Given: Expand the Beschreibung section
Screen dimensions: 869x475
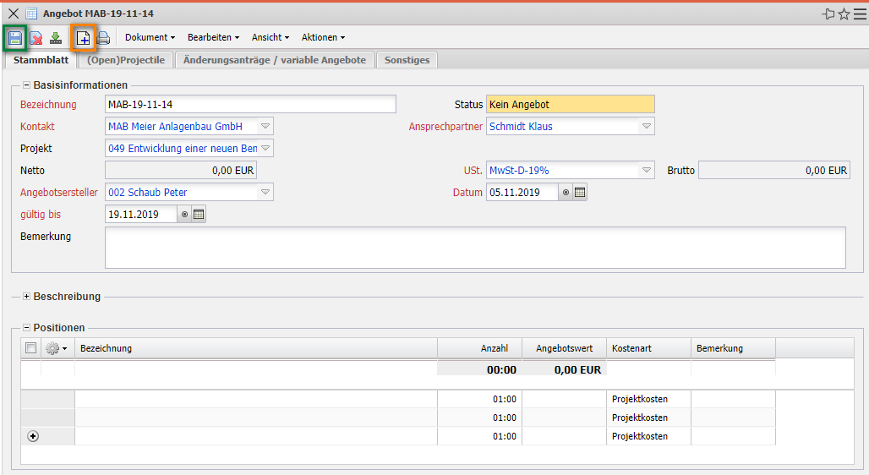Looking at the screenshot, I should click(26, 297).
